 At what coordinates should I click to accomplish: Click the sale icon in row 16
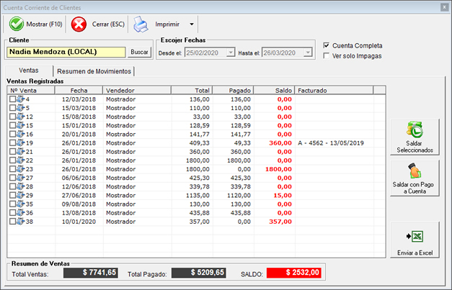(20, 134)
